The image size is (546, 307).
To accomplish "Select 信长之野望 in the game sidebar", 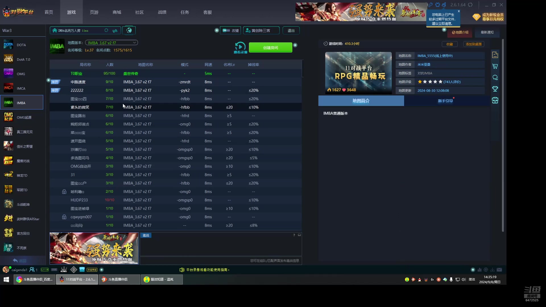I will pyautogui.click(x=22, y=146).
